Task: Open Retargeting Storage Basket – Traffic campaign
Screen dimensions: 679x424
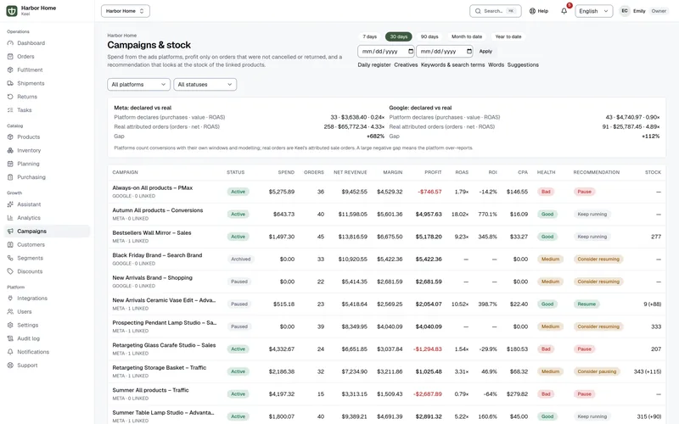Action: [159, 368]
